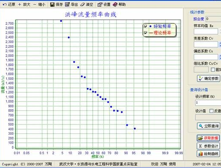Click the 还原 restore icon
Image resolution: width=221 pixels, height=168 pixels.
coord(5,5)
